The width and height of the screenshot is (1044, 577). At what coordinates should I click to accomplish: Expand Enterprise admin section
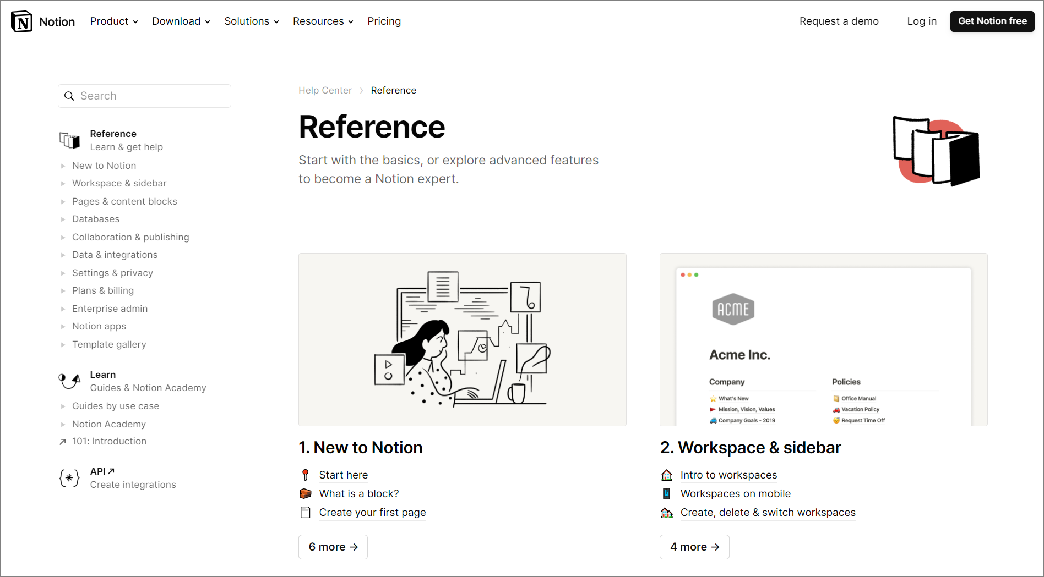click(x=63, y=309)
